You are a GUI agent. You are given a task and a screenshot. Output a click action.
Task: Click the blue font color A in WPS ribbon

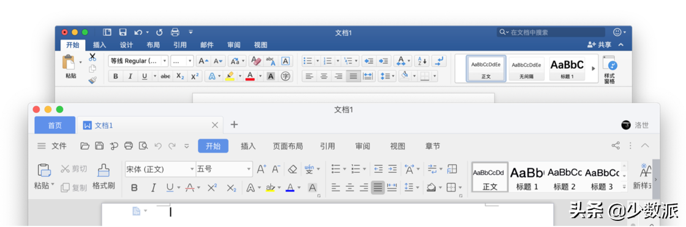click(x=290, y=188)
